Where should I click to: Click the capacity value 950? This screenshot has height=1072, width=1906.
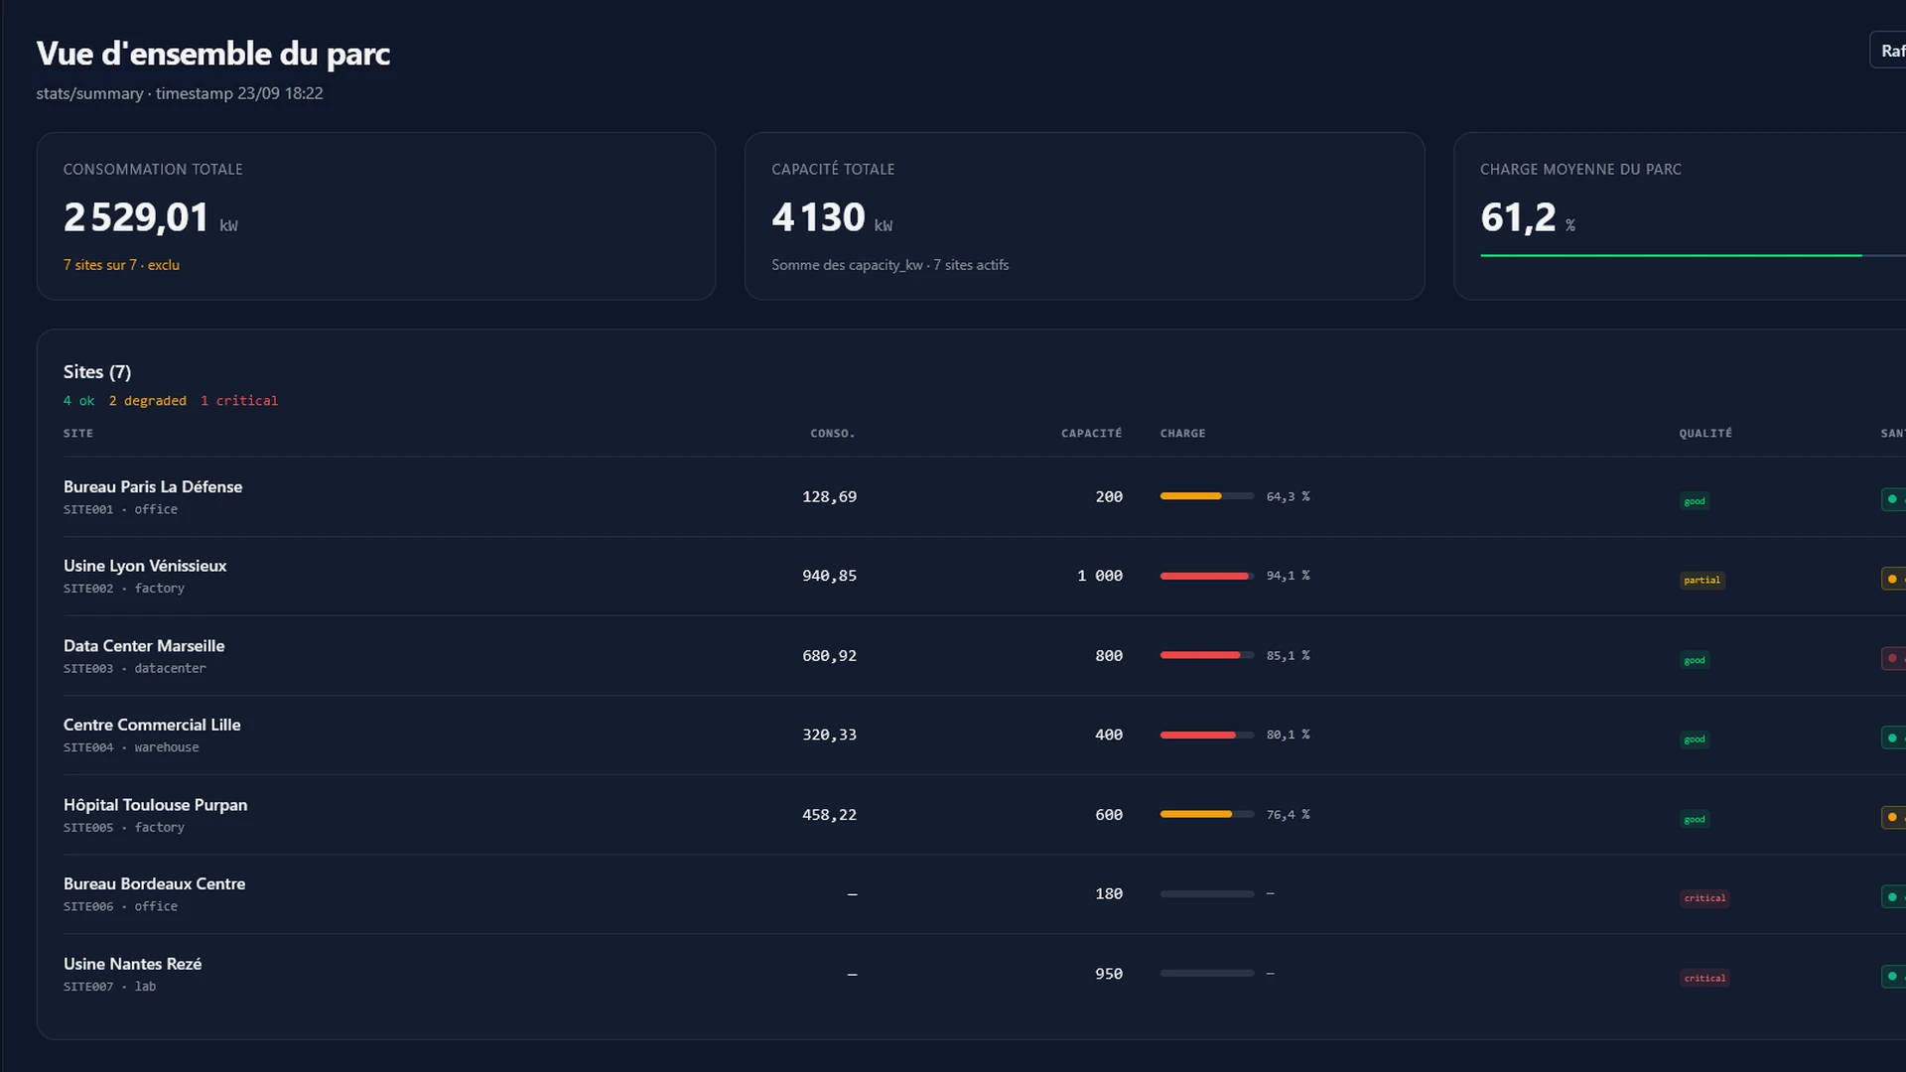pos(1109,975)
